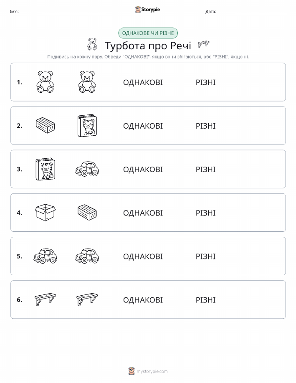Select РІЗНІ for row 2
The width and height of the screenshot is (296, 383).
tap(206, 126)
